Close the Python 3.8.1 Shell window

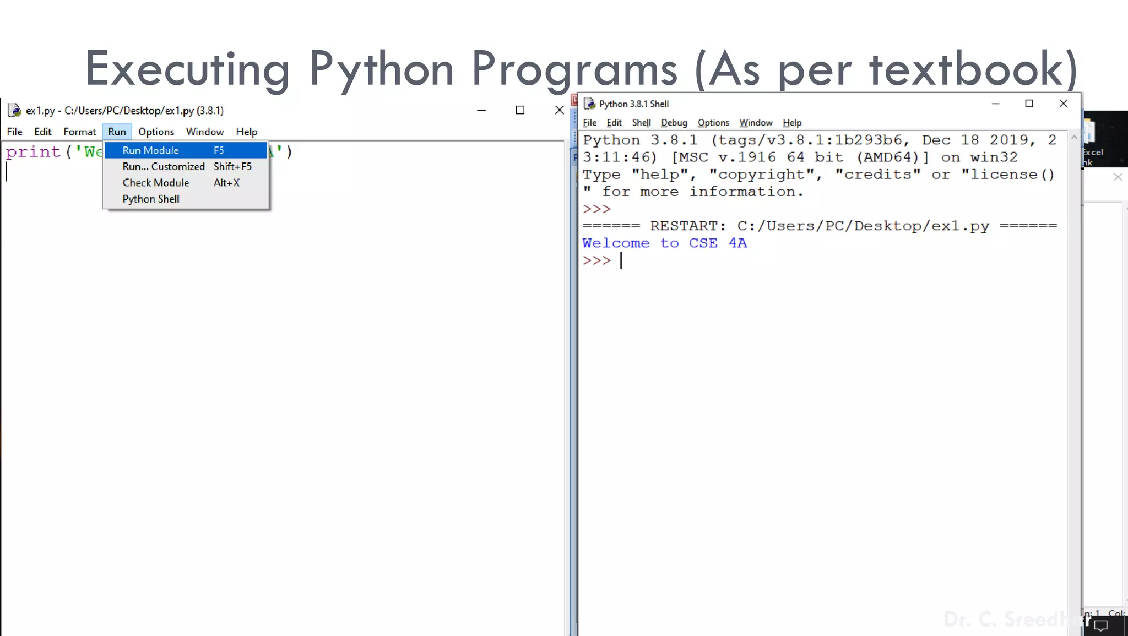[x=1063, y=104]
